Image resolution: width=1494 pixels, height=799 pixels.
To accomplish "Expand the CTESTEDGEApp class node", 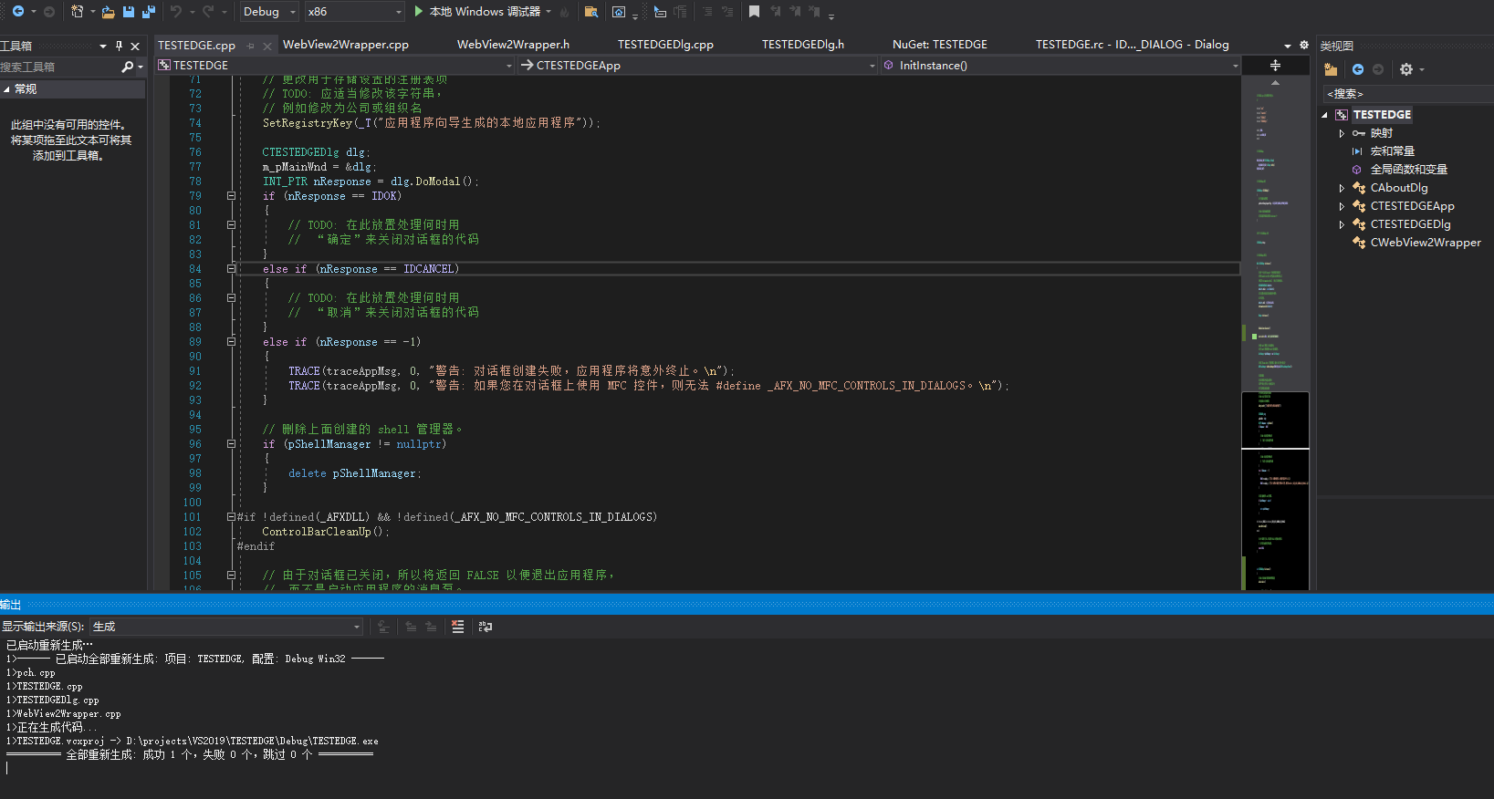I will click(1342, 206).
